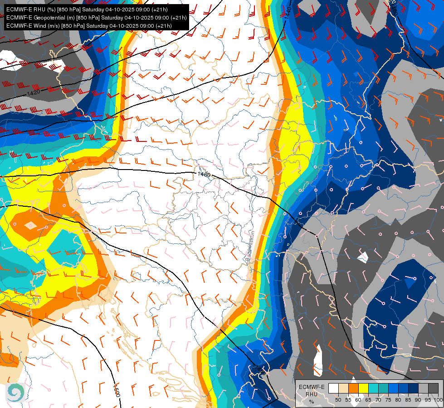Select the yellow 60–65% legend swatch
444x408 pixels.
click(x=364, y=388)
